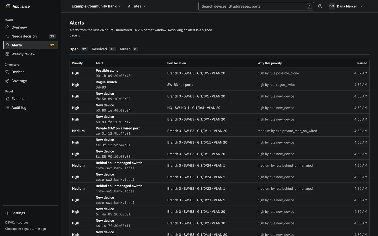Open the Needs decision page

[x=30, y=36]
